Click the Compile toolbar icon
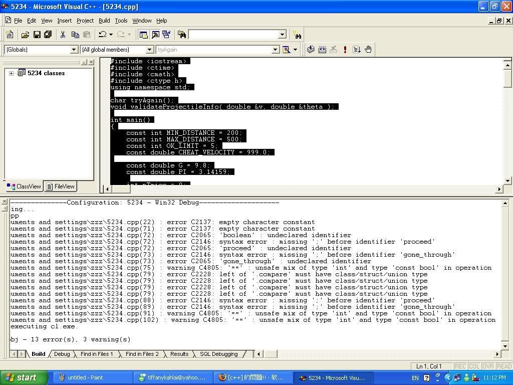The width and height of the screenshot is (513, 385). click(x=311, y=49)
